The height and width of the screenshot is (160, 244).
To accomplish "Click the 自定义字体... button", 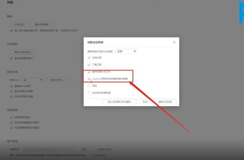I will click(x=57, y=80).
